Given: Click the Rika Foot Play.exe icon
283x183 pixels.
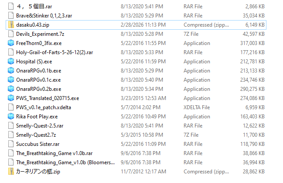Looking at the screenshot, I should pos(11,117).
